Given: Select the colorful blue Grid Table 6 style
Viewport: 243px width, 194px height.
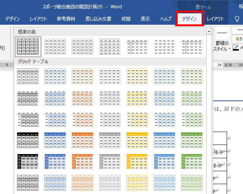Looking at the screenshot, I should 55,183.
